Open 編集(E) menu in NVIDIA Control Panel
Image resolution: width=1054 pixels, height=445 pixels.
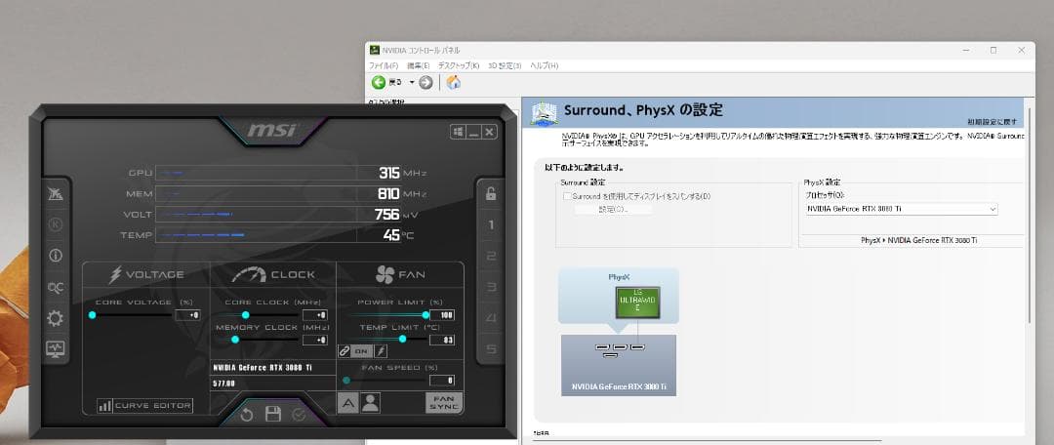pos(418,66)
